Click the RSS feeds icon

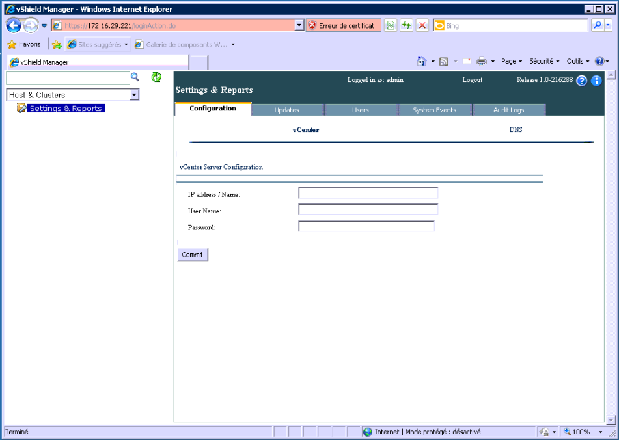443,61
